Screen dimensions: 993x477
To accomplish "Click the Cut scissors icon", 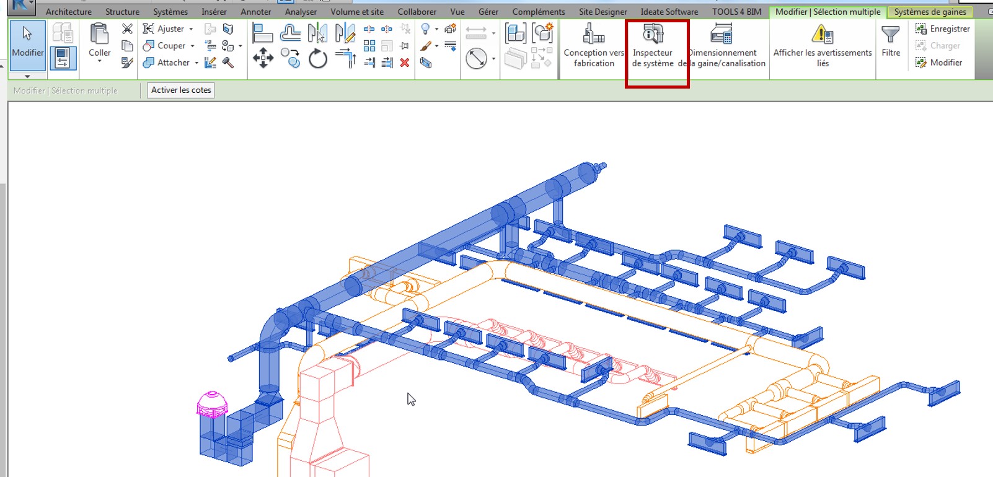I will (127, 28).
